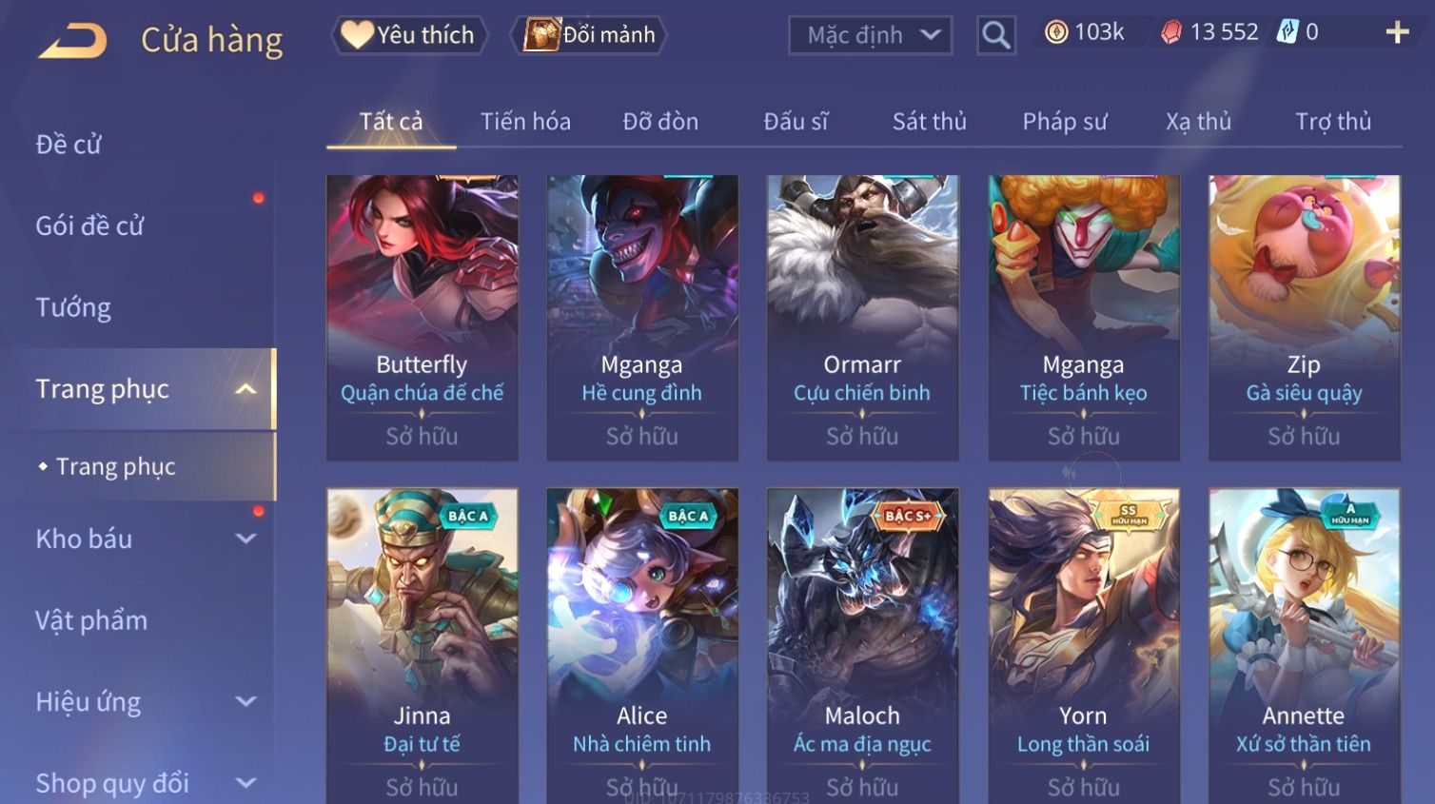
Task: Select the Tiến hóa tab
Action: [x=525, y=122]
